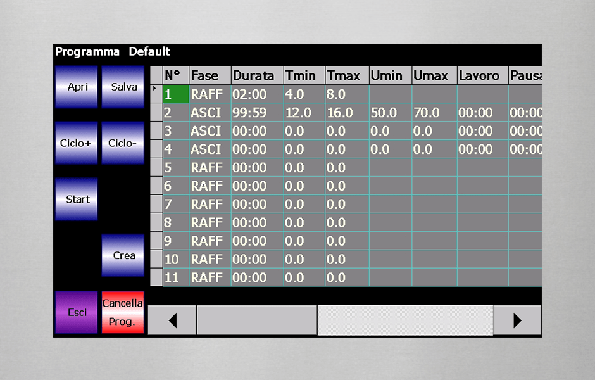The height and width of the screenshot is (380, 595).
Task: Select Umax cell 0.0 in row 4
Action: (434, 149)
